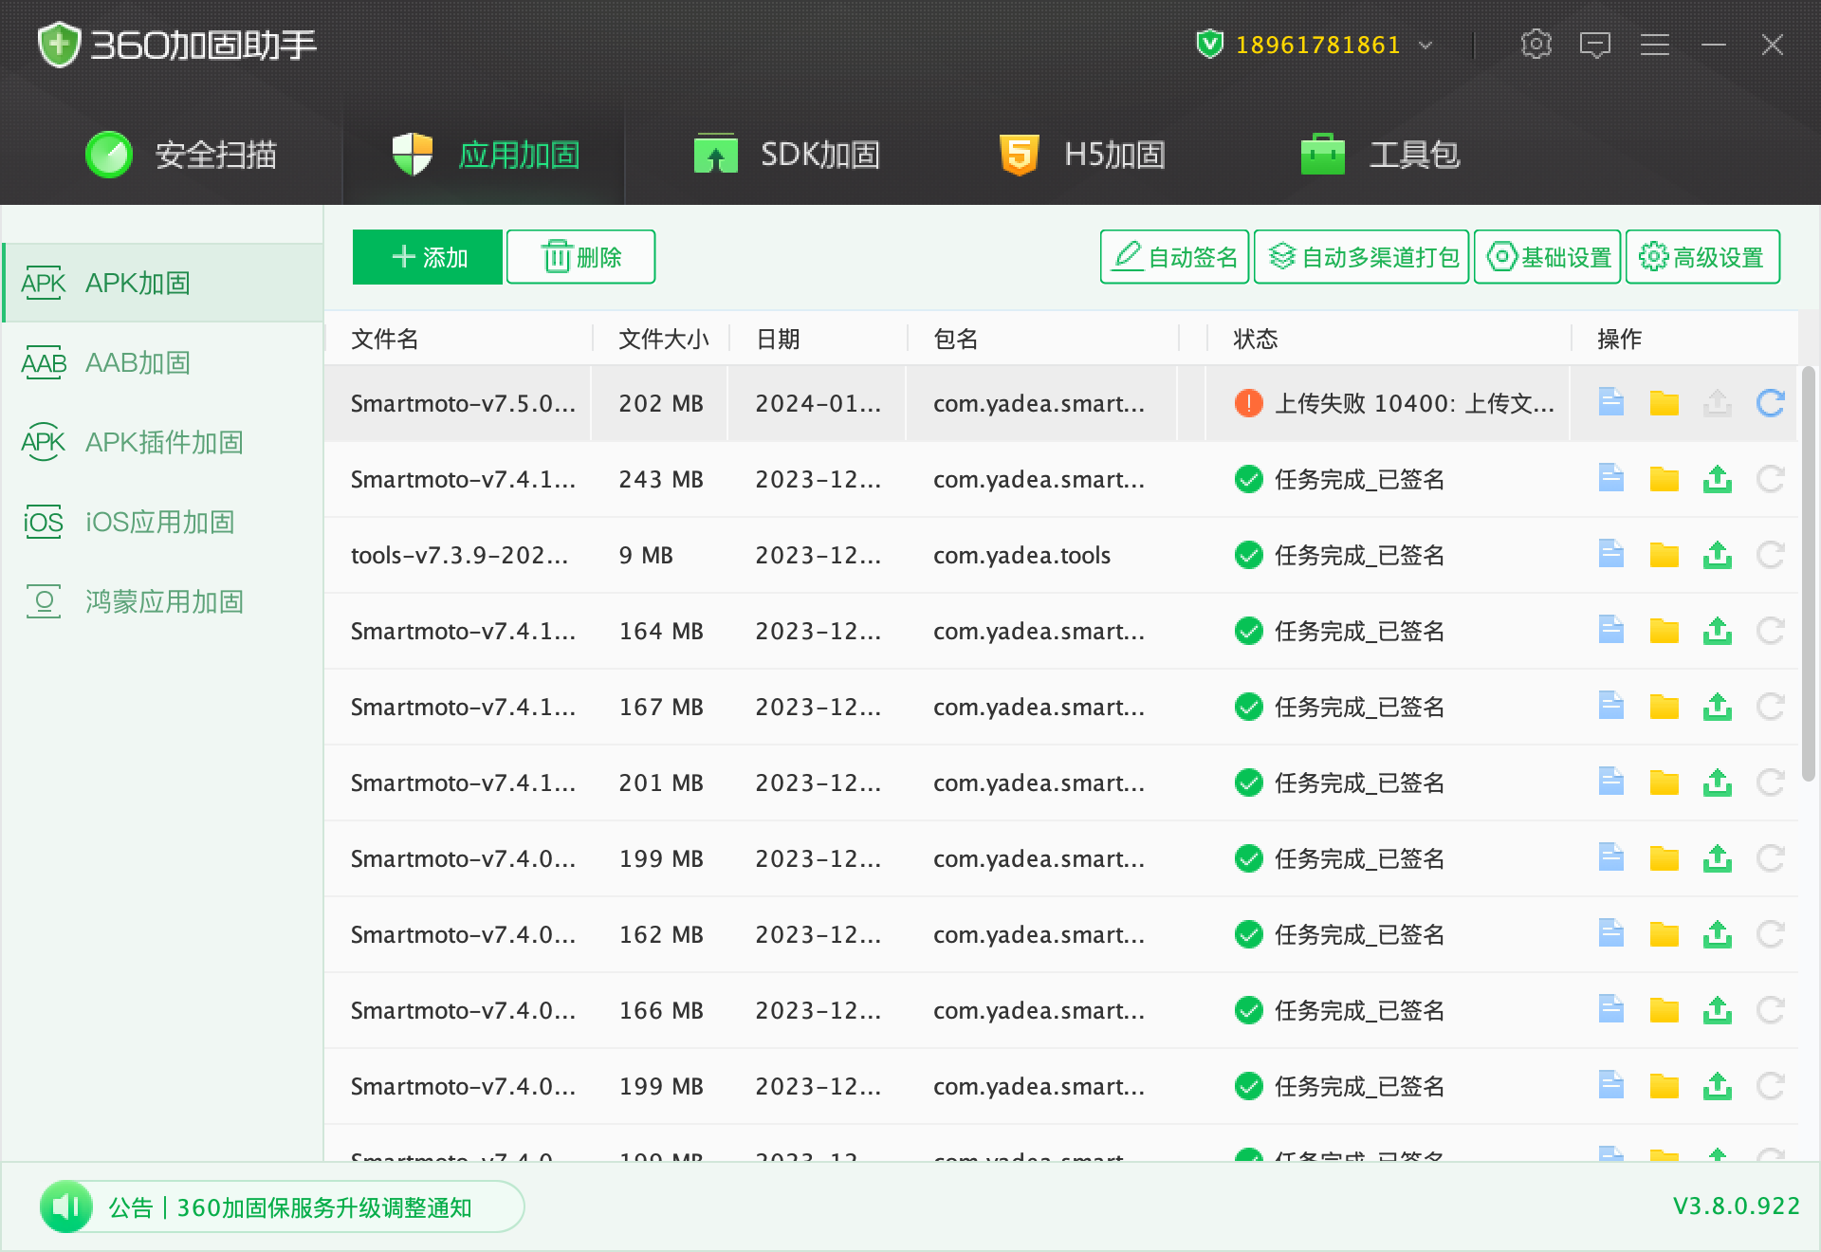Select the tools-v7.3.9-202... file name
This screenshot has height=1252, width=1821.
coord(459,555)
